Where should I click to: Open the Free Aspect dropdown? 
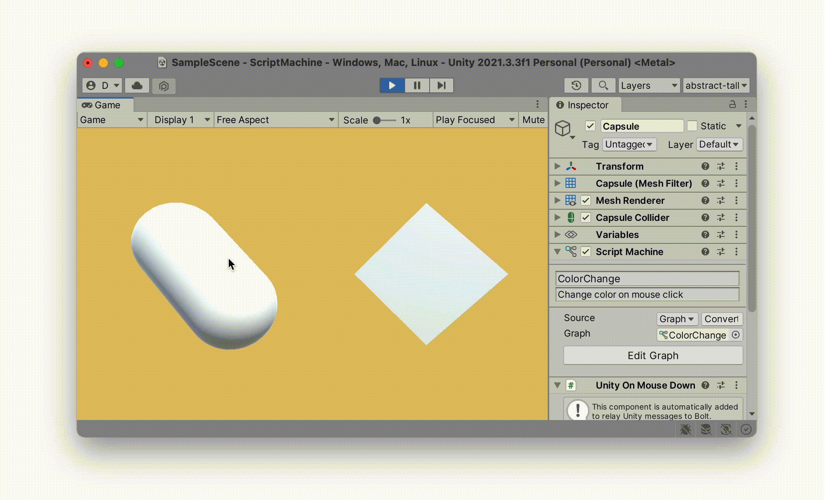275,120
